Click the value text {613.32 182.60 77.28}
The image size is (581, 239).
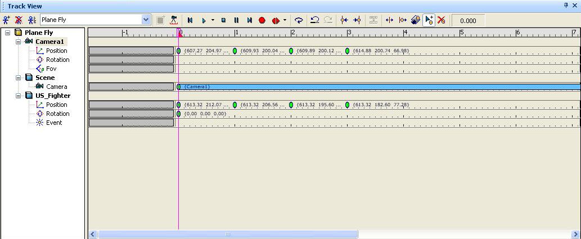[381, 105]
